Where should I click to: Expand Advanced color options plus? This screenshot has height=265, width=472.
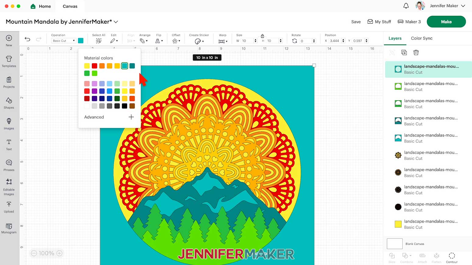click(131, 117)
